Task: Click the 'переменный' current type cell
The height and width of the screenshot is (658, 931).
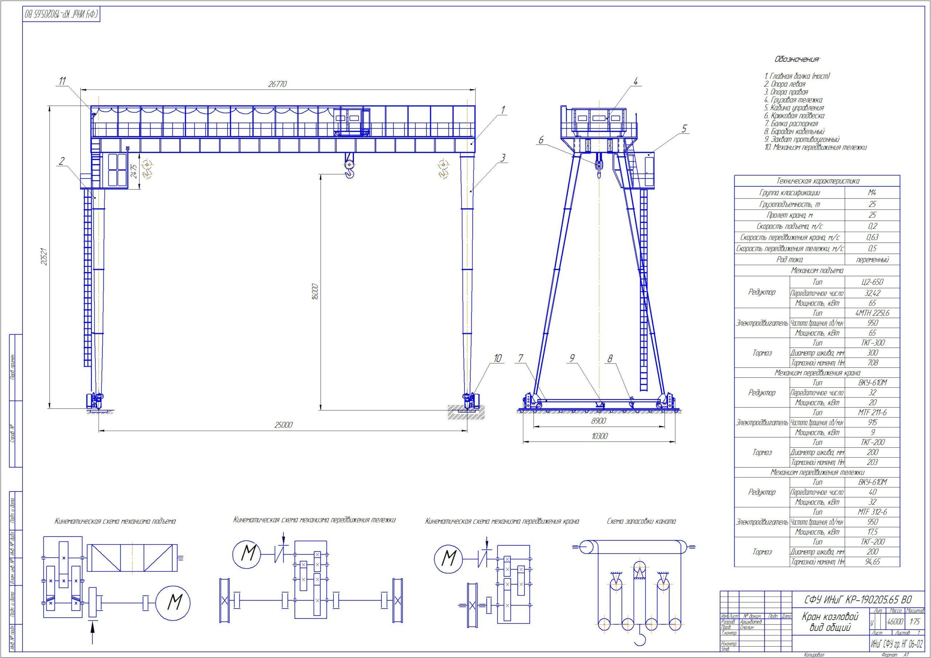Action: click(872, 260)
